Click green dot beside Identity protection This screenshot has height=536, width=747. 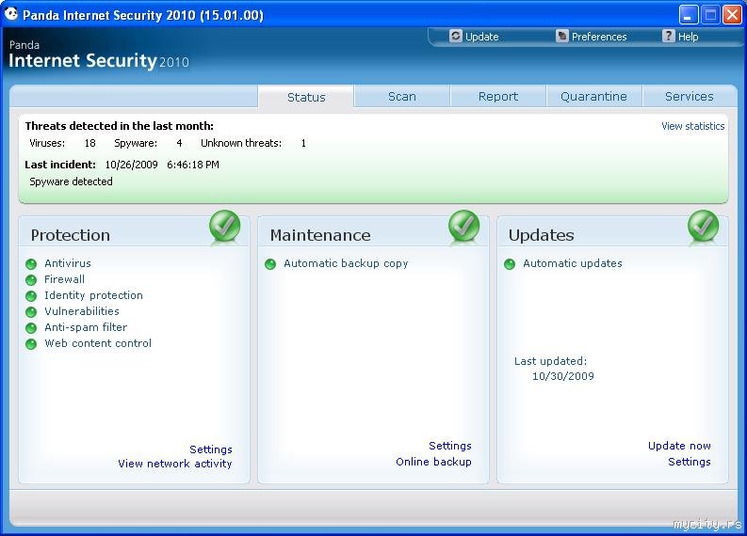pos(31,296)
